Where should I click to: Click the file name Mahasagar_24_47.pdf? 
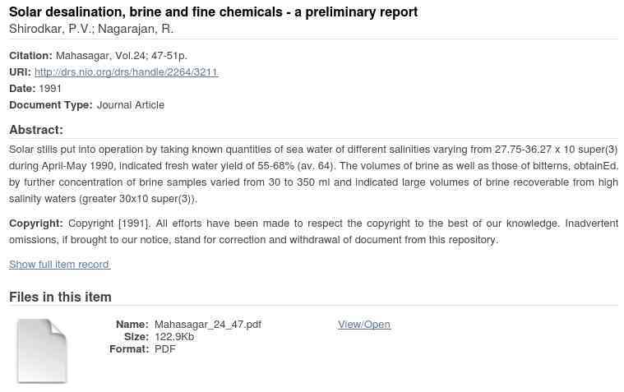point(208,325)
